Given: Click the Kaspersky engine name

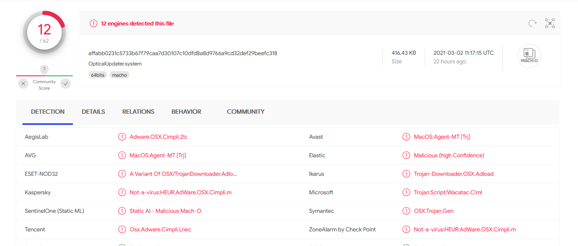Looking at the screenshot, I should pos(38,193).
